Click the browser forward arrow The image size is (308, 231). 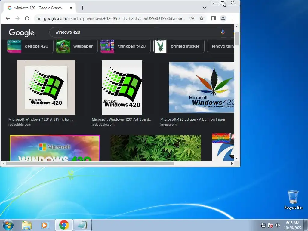pyautogui.click(x=17, y=18)
